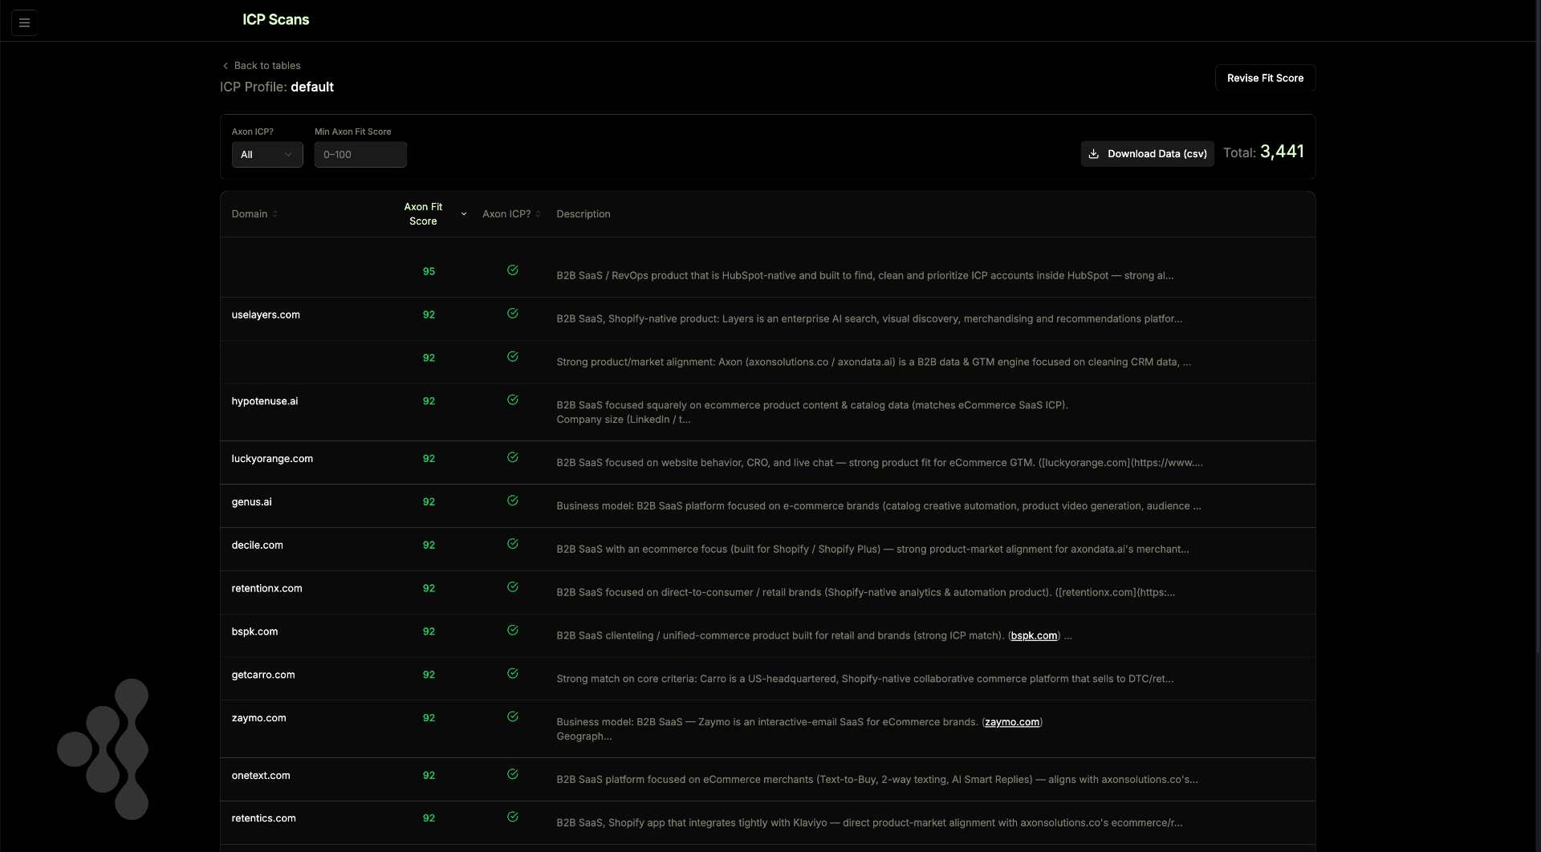Click the Back to tables link
The image size is (1541, 852).
click(262, 66)
